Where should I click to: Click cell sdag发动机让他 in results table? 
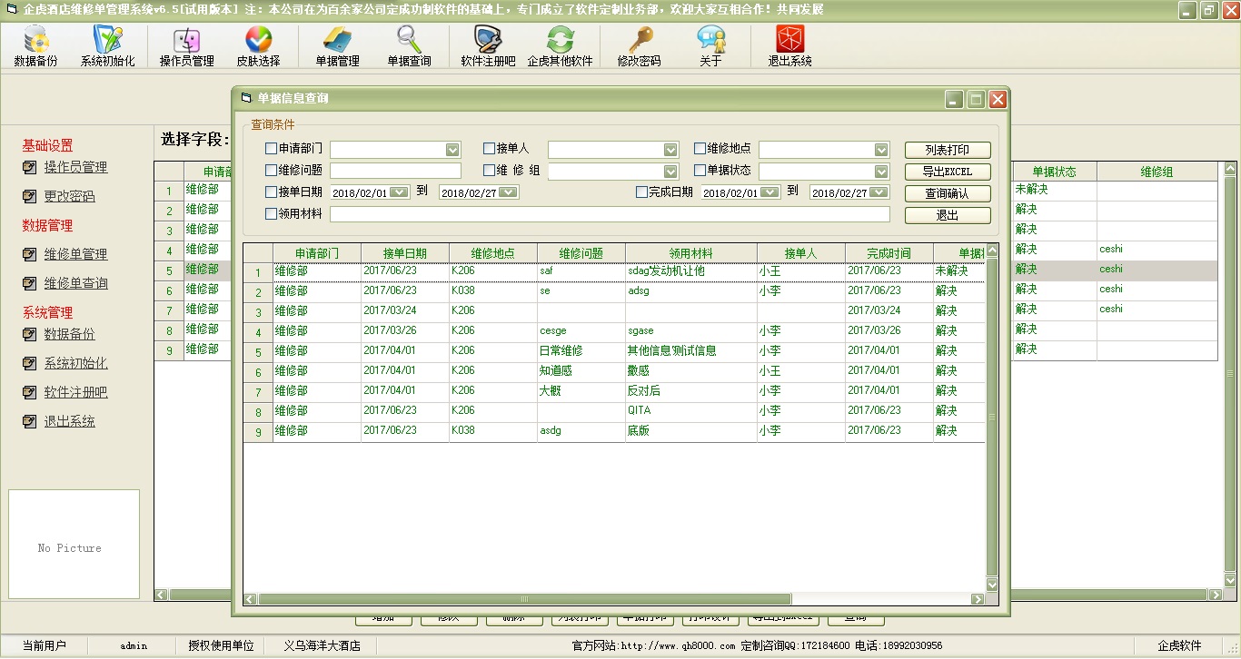point(690,271)
